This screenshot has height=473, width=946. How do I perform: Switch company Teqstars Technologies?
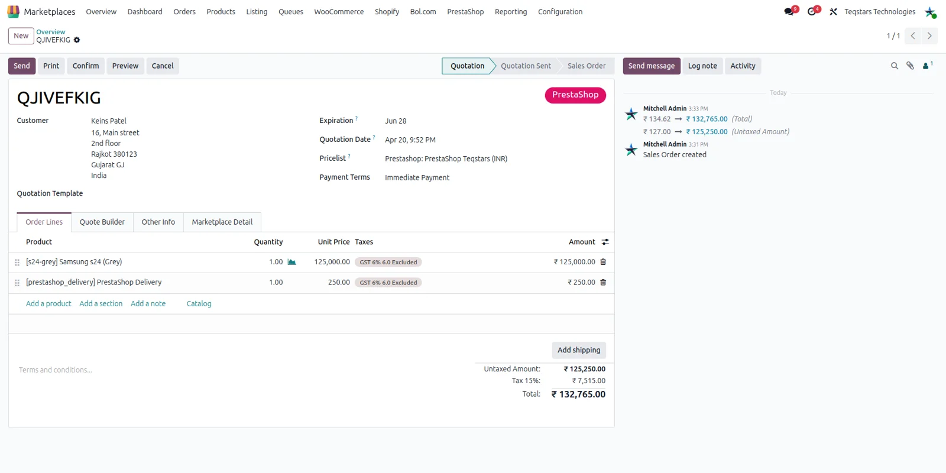[x=880, y=12]
